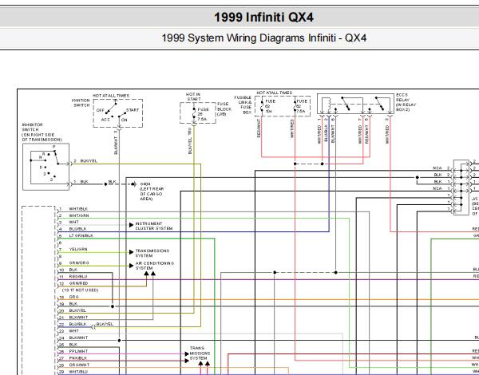Select 'INSTRUMENT CLUSTER SYSTEM' reference text
The width and height of the screenshot is (479, 375).
click(154, 226)
